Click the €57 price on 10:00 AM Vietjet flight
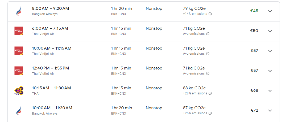 pos(254,51)
